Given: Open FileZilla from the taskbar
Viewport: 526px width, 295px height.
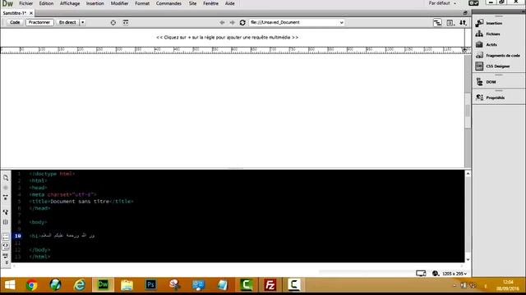Looking at the screenshot, I should coord(270,285).
